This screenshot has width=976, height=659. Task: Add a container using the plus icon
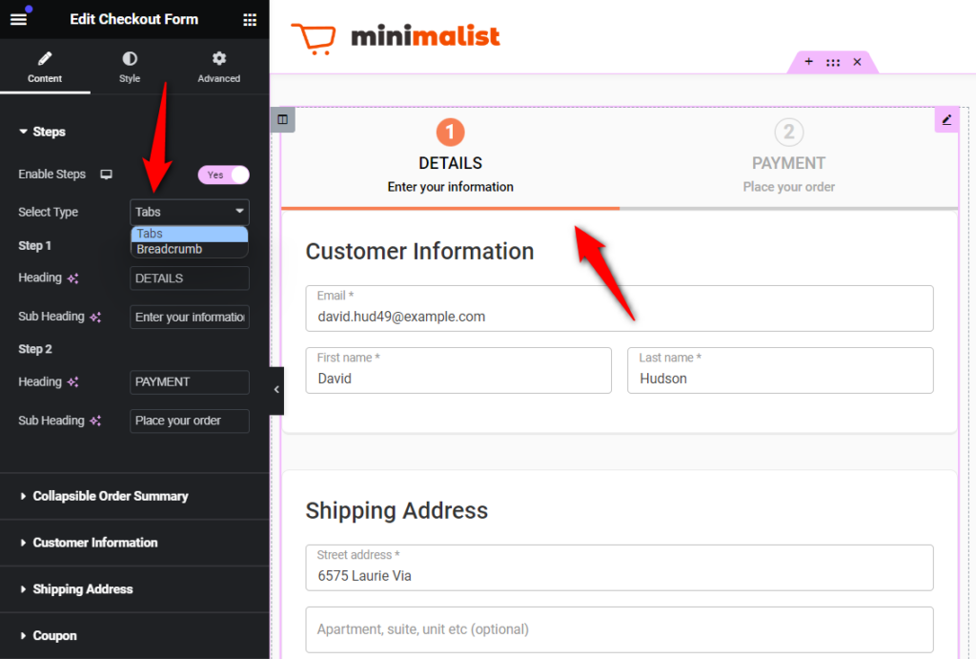point(808,62)
